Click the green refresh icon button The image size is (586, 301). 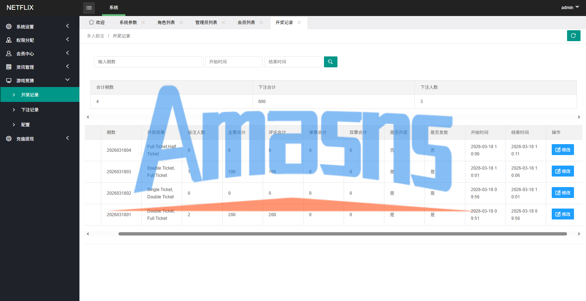pos(574,36)
